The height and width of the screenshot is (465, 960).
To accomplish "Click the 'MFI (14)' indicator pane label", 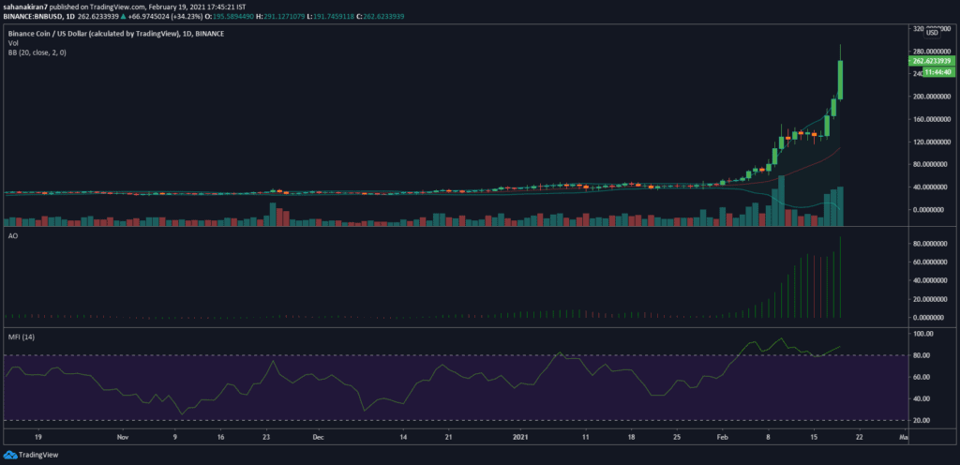I will pyautogui.click(x=20, y=337).
